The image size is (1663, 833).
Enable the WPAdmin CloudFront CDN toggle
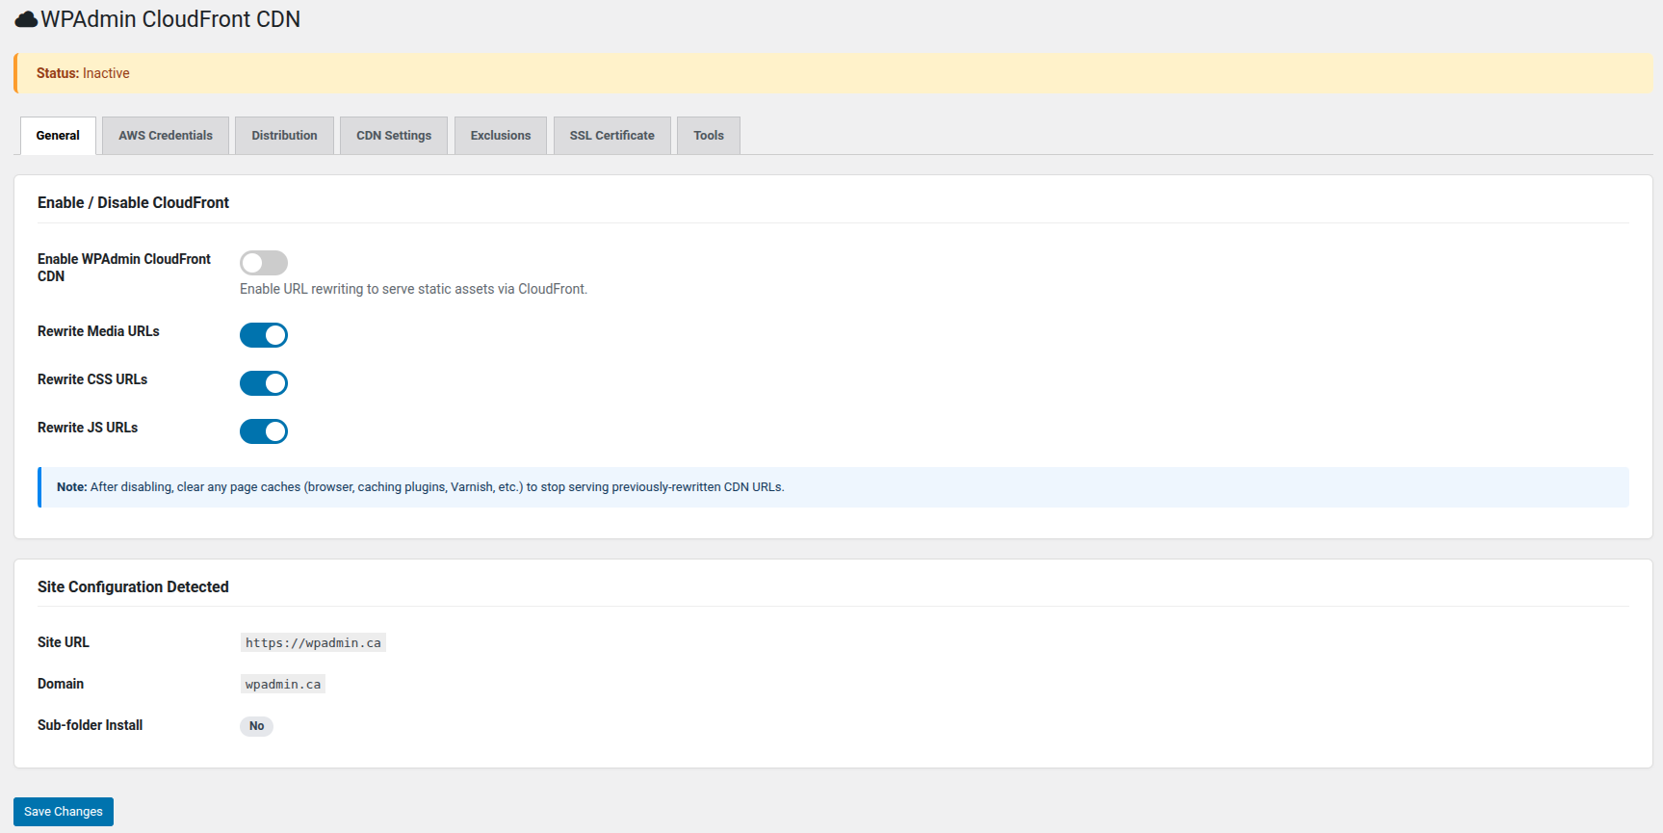pos(263,263)
